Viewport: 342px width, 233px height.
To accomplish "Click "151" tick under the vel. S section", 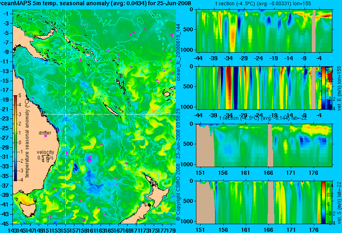I will click(x=200, y=230).
